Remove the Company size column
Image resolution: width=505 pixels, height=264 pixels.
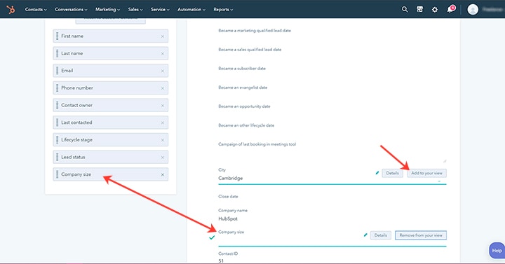162,174
